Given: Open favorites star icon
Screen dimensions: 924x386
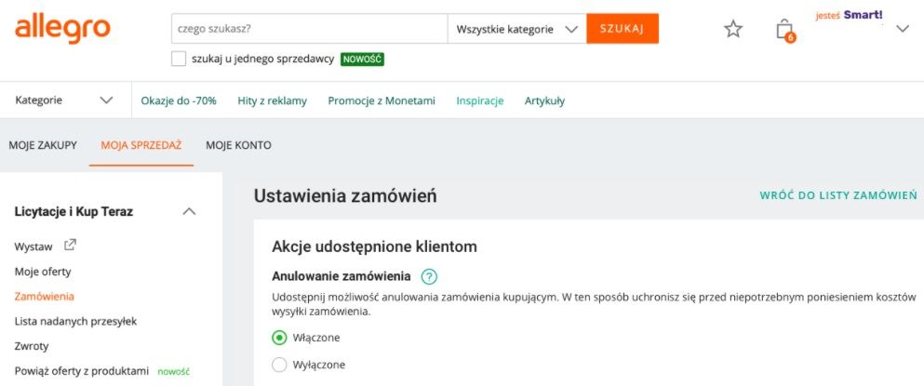Looking at the screenshot, I should 733,29.
